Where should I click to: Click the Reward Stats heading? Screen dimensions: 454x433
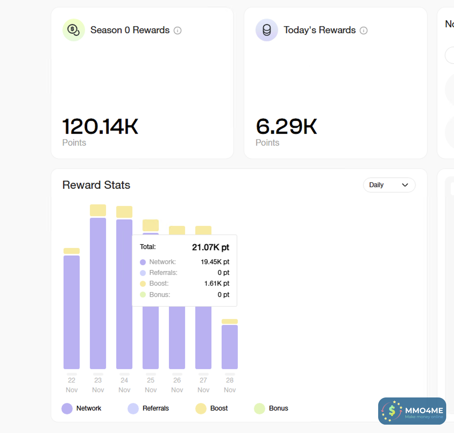96,185
